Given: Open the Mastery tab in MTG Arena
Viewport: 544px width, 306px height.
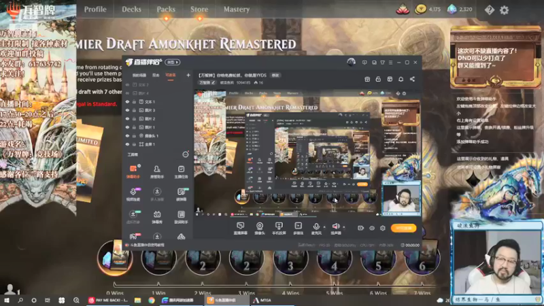Looking at the screenshot, I should pos(236,10).
